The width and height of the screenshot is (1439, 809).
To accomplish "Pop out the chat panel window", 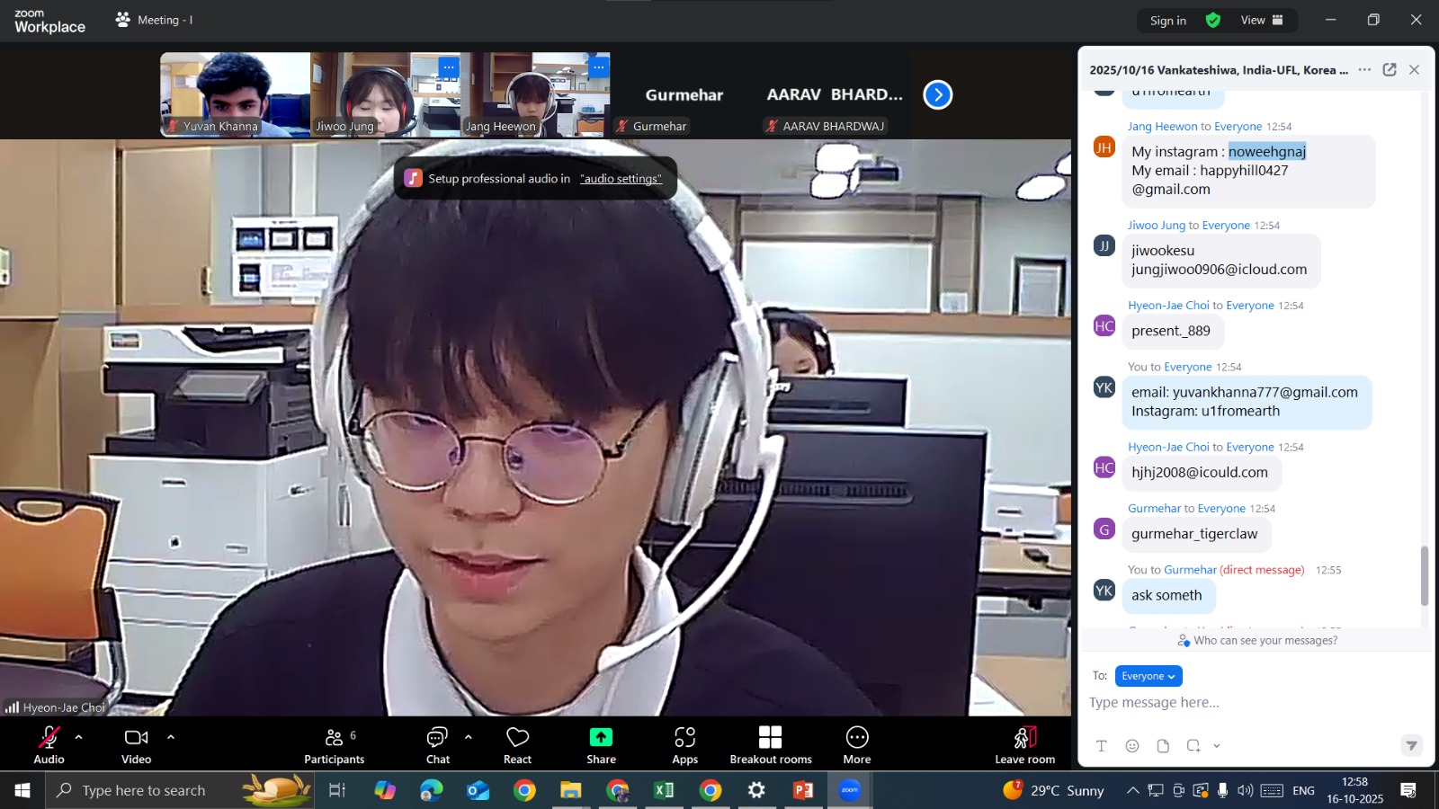I will pyautogui.click(x=1389, y=70).
